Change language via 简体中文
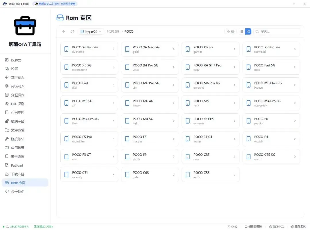The height and width of the screenshot is (230, 310). point(276,227)
